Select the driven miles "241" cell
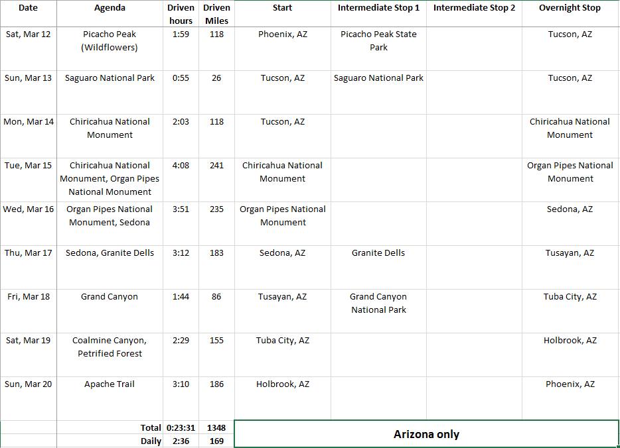 tap(216, 166)
